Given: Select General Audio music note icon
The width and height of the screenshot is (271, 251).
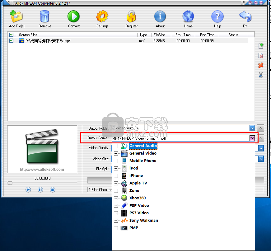Looking at the screenshot, I should (x=124, y=146).
